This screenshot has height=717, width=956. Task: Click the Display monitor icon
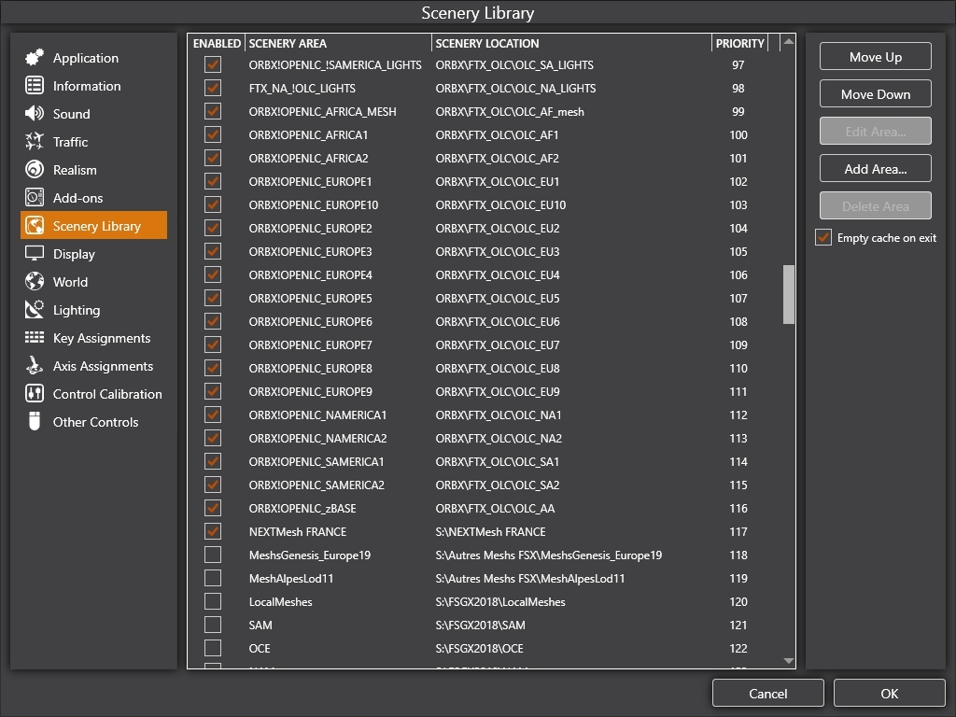click(35, 254)
